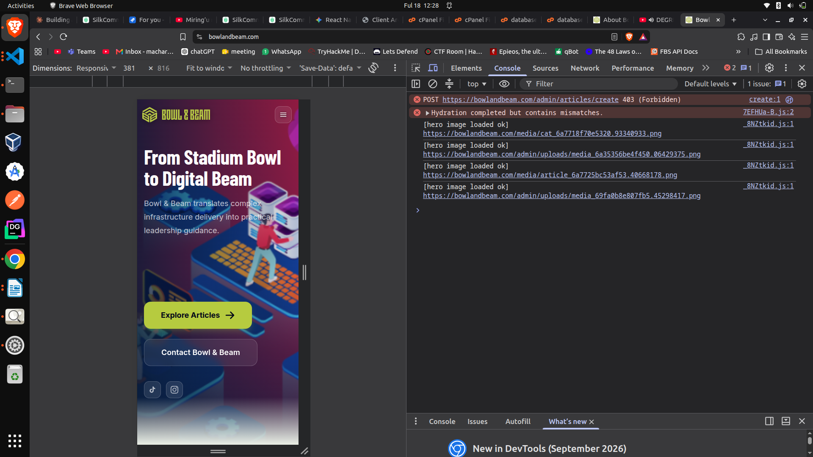
Task: Open the DevTools customize three-dots menu
Action: pyautogui.click(x=786, y=68)
